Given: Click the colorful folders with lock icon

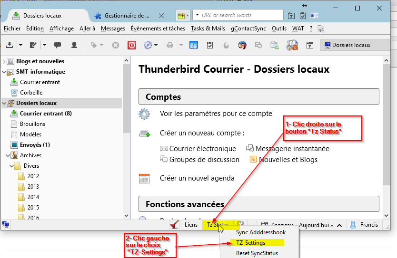Looking at the screenshot, I should tap(292, 45).
